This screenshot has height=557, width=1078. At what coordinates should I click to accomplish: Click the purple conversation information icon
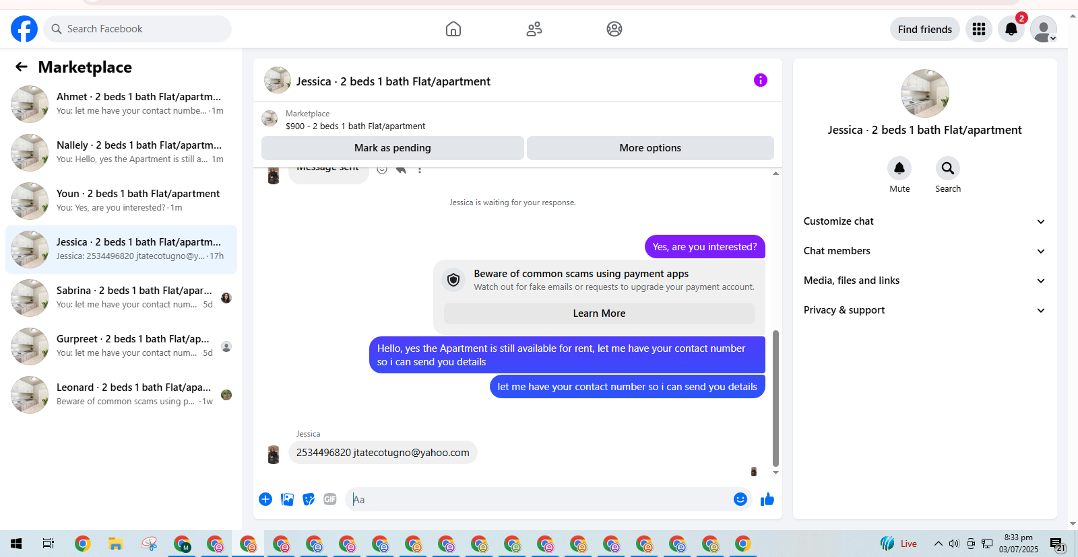coord(761,80)
